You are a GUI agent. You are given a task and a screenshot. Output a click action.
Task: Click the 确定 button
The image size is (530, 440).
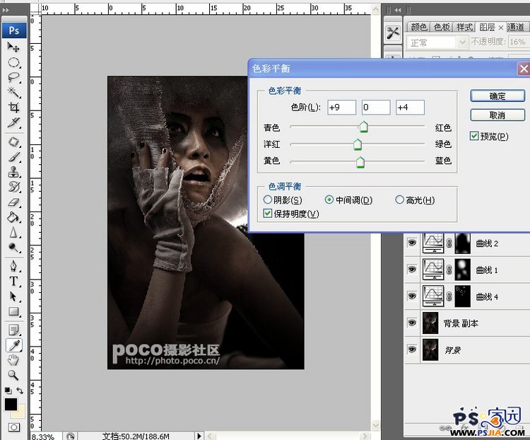[x=497, y=95]
